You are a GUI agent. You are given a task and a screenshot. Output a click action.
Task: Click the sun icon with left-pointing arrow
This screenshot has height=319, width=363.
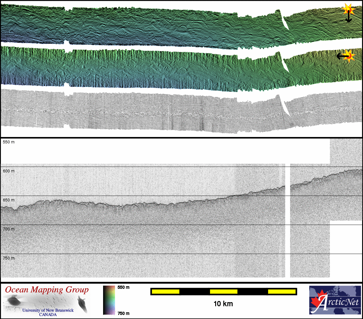349,56
